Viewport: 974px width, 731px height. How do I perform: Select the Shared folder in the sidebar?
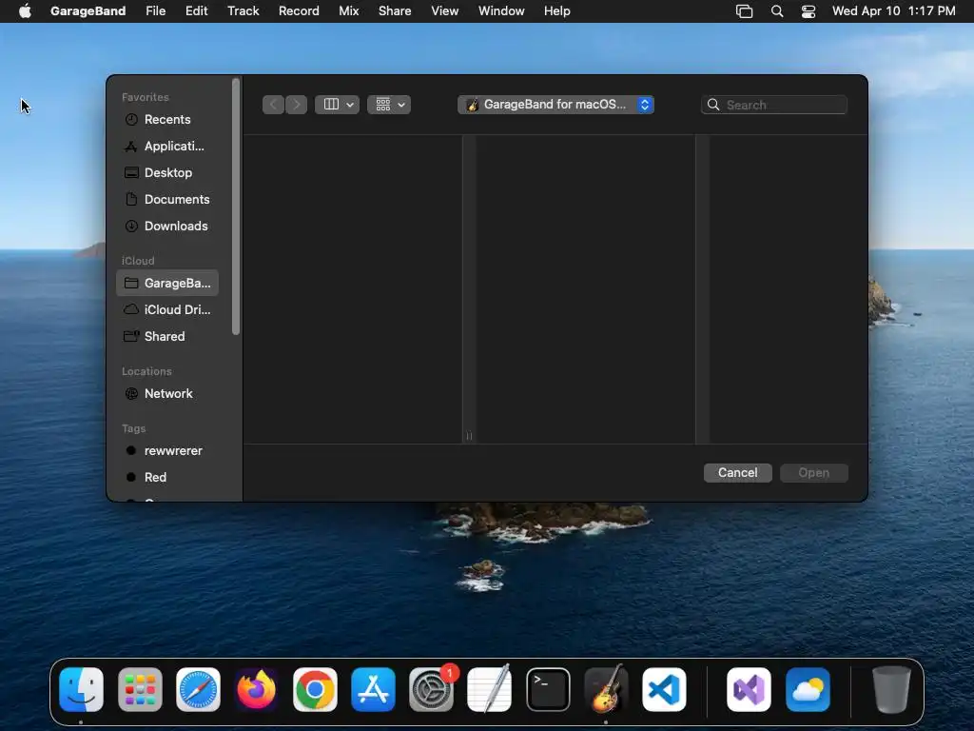166,336
